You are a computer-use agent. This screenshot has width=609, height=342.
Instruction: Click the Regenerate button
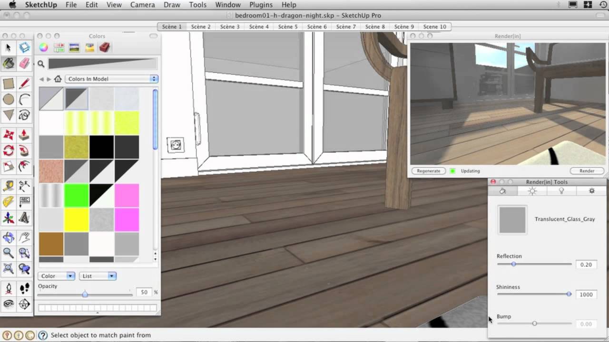[x=429, y=171]
